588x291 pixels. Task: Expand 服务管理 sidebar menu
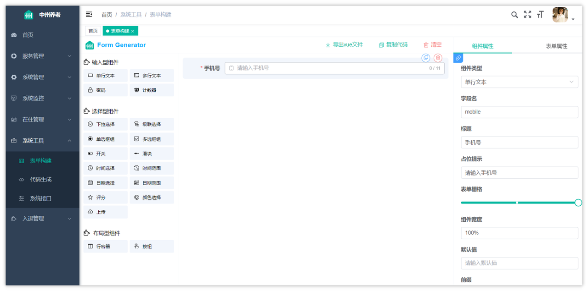(42, 56)
